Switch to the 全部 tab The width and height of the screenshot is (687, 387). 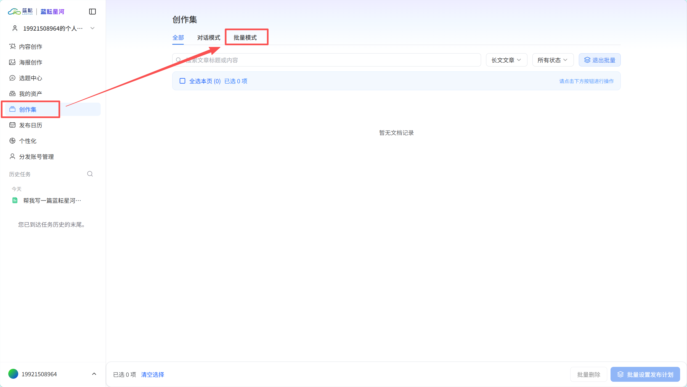[x=178, y=38]
